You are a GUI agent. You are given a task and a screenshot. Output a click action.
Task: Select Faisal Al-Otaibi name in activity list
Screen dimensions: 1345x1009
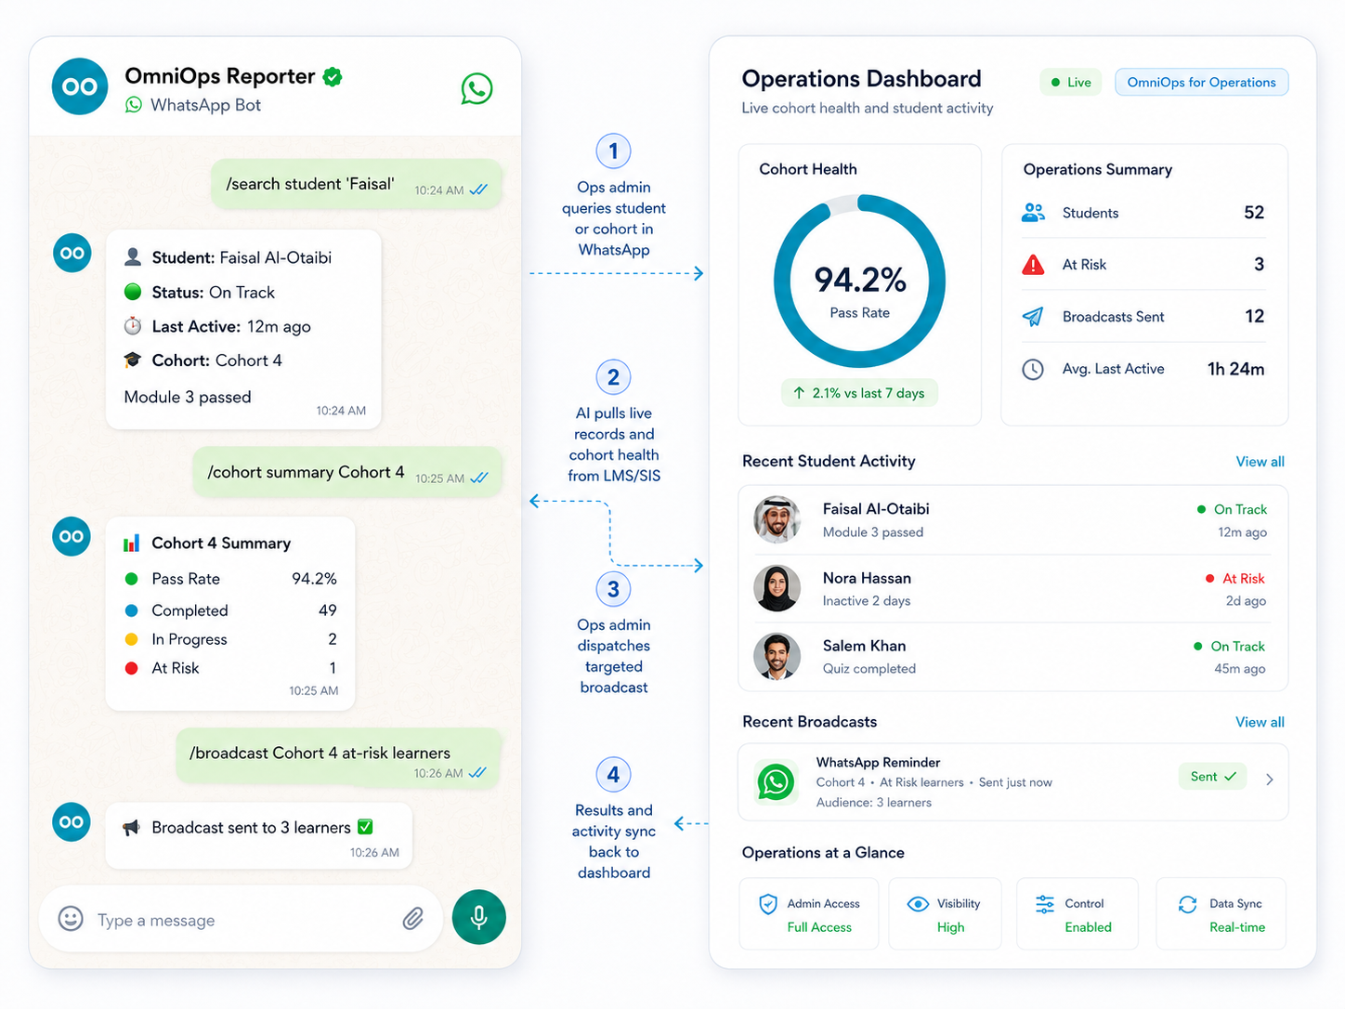point(876,509)
